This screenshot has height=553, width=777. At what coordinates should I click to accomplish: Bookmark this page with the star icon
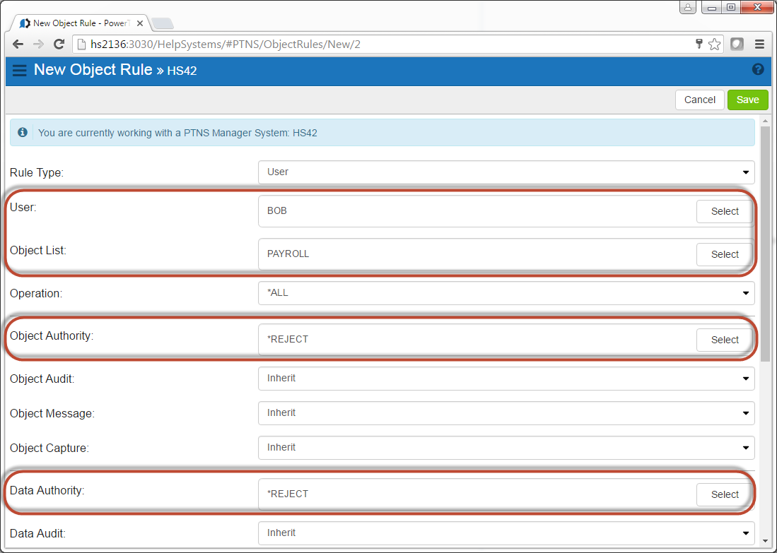[715, 44]
